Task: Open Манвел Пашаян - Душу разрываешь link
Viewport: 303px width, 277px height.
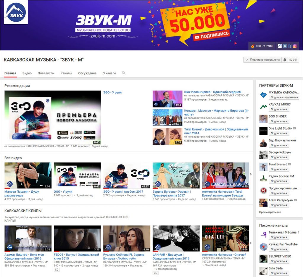Action: point(22,194)
